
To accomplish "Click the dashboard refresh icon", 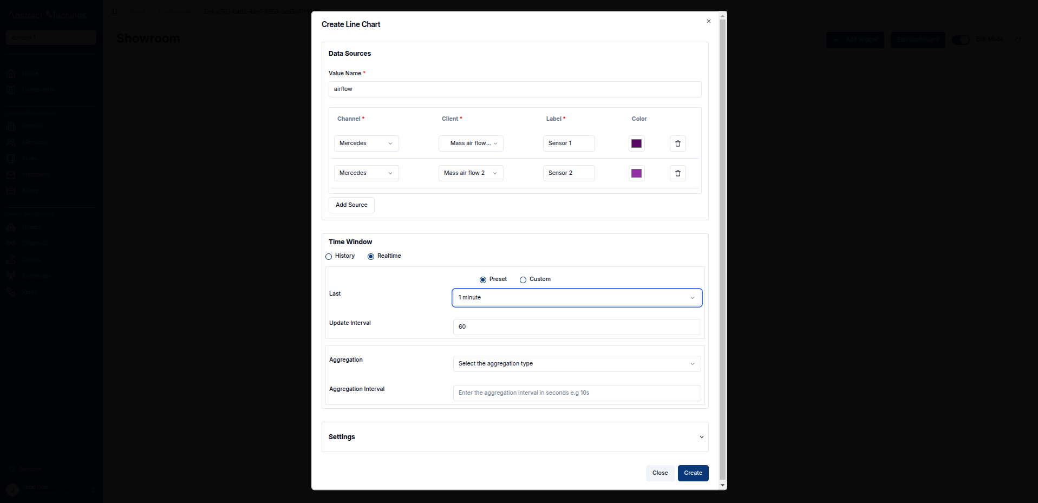I will coord(1018,40).
